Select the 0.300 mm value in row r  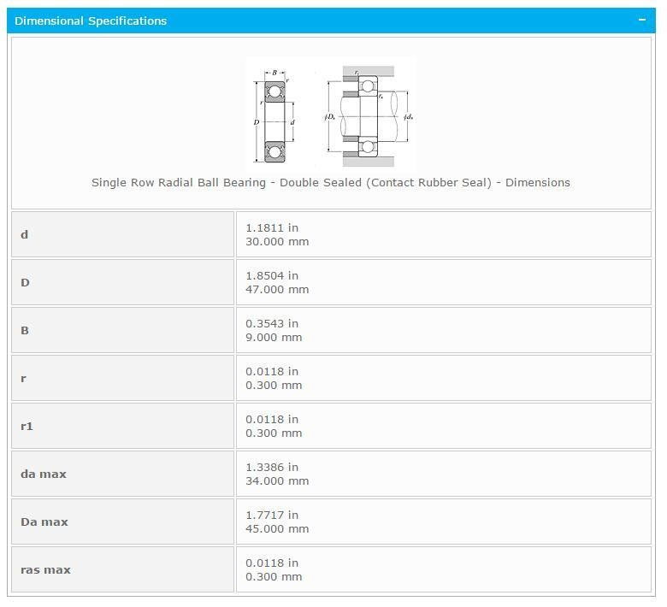[274, 386]
